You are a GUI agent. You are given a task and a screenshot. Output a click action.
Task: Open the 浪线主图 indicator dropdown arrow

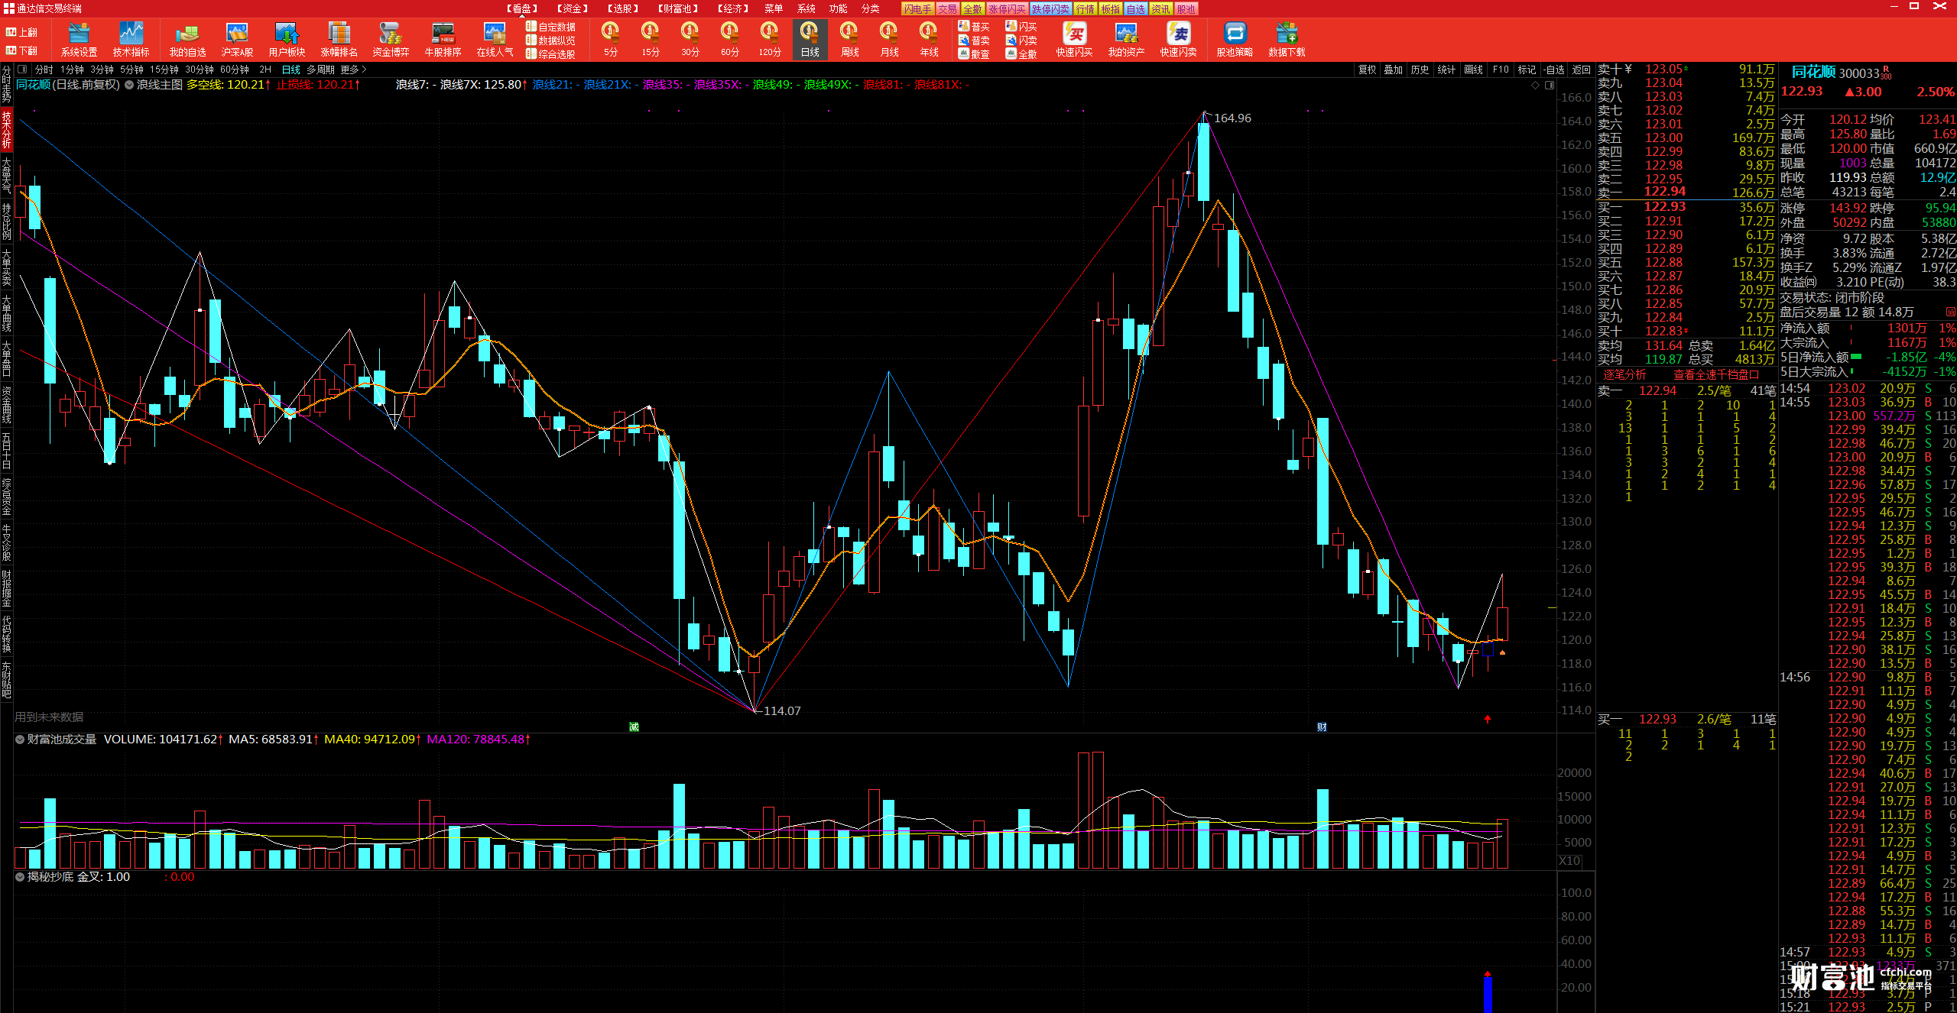coord(129,85)
